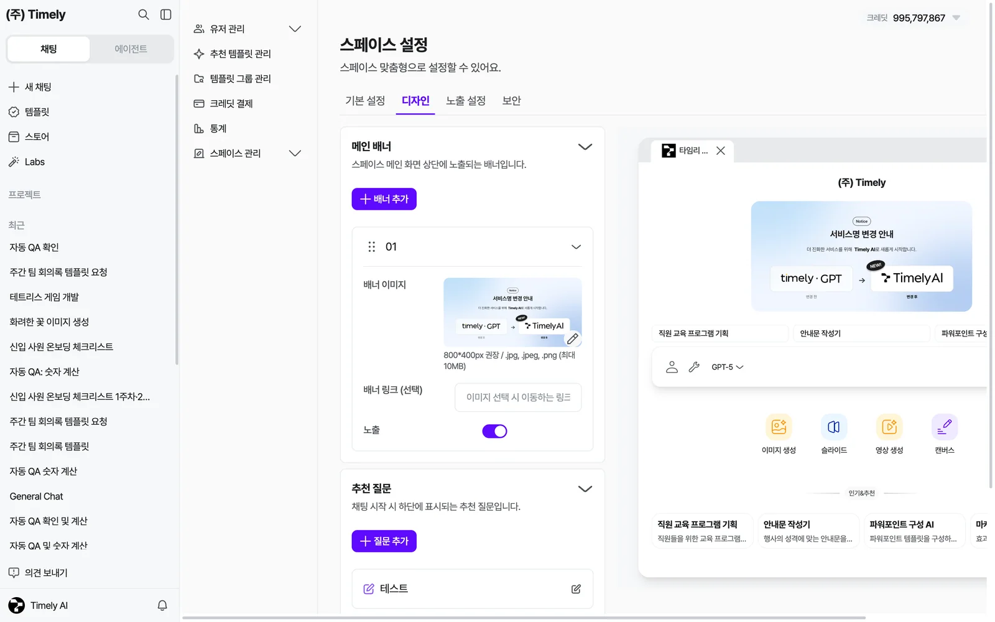This screenshot has height=622, width=995.
Task: Switch to the 보안 tab
Action: click(512, 101)
